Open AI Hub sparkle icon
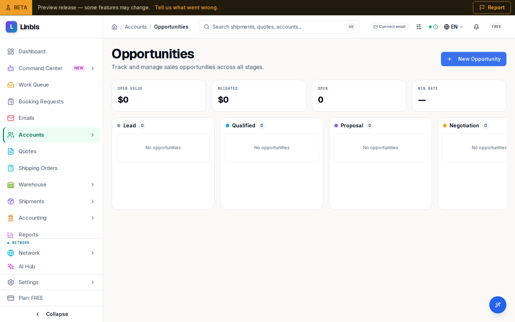515x322 pixels. click(x=11, y=267)
